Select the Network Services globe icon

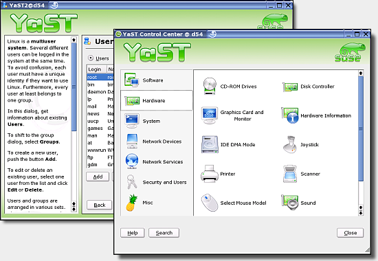132,161
